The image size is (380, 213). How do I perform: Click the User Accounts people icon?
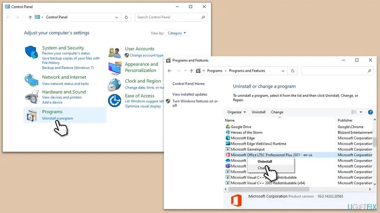pos(114,53)
